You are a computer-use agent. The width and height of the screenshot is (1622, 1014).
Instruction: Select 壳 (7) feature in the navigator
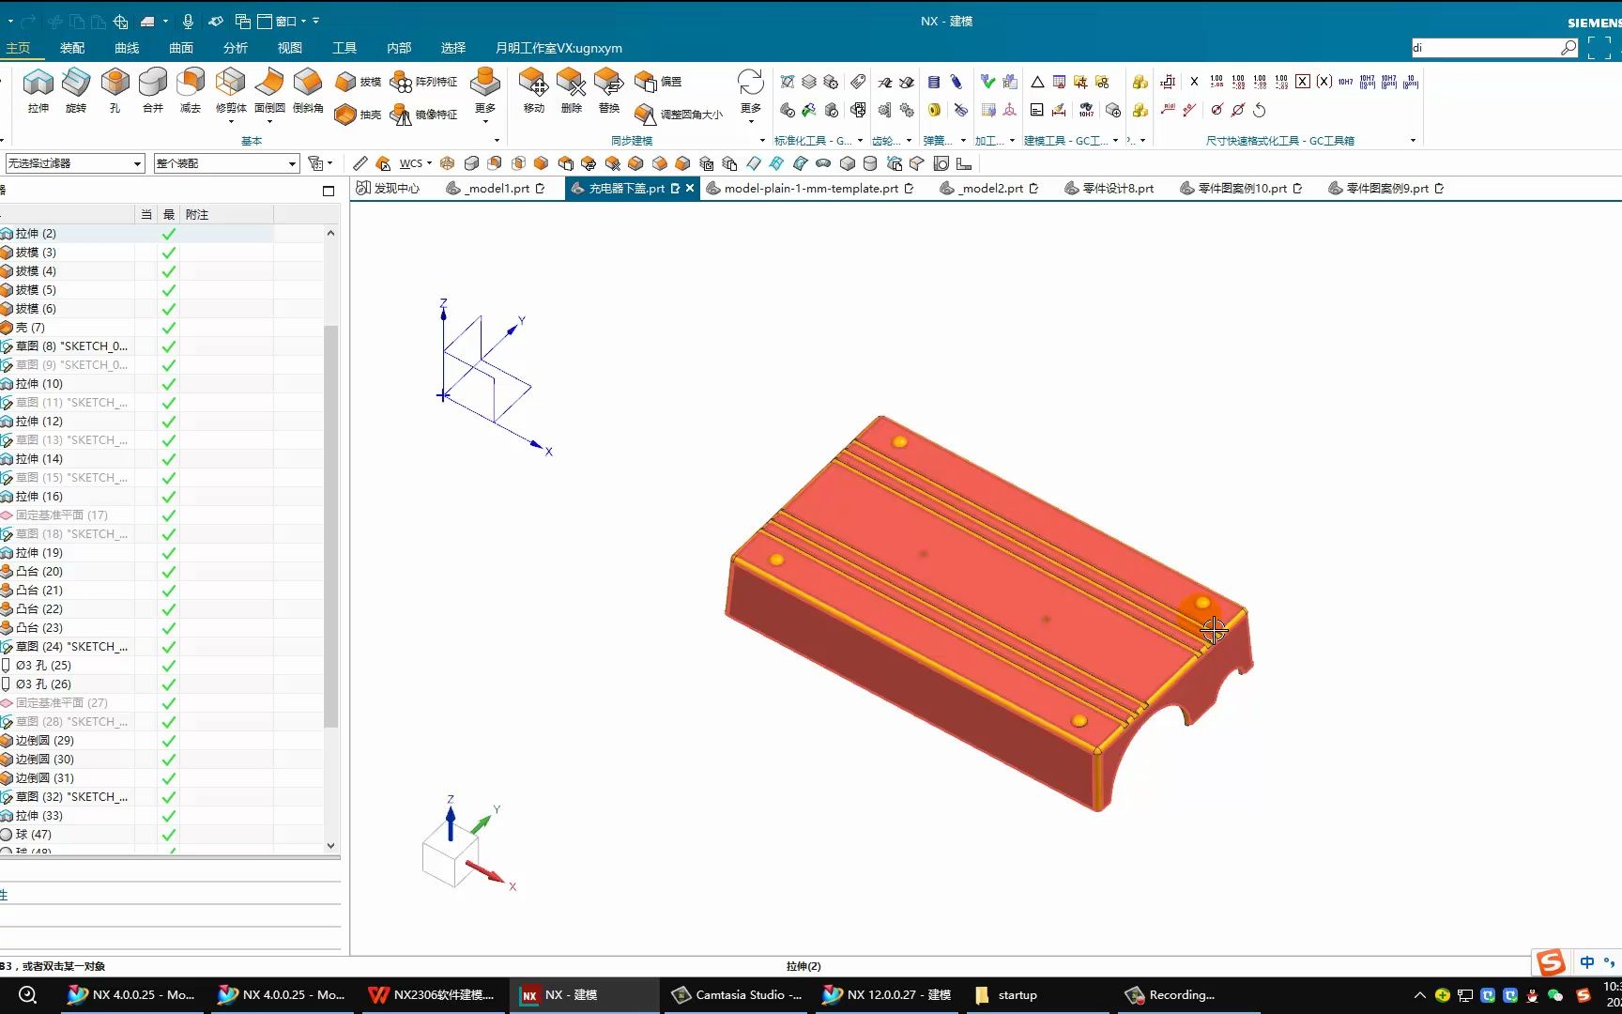click(30, 328)
